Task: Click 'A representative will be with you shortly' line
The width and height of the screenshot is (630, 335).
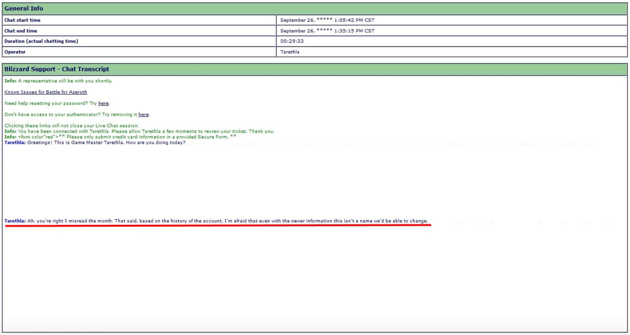Action: click(x=58, y=81)
